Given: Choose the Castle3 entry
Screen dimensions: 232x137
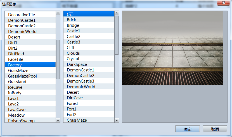Looking at the screenshot, I should click(x=89, y=42).
